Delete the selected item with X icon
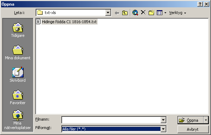Viewport: 211px width, 135px height. (143, 13)
